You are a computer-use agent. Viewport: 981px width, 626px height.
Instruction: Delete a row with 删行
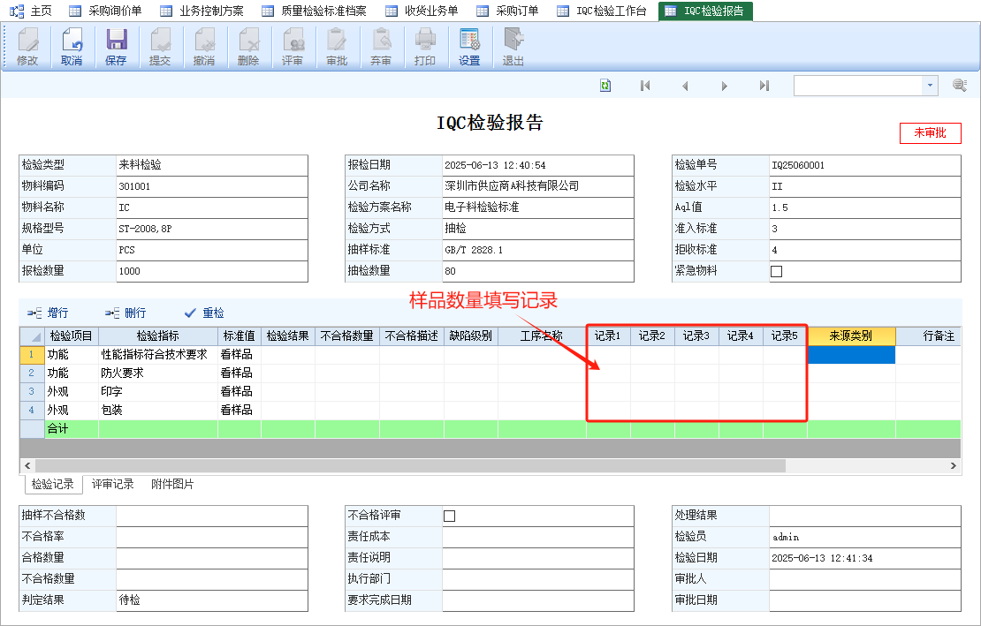(x=125, y=313)
